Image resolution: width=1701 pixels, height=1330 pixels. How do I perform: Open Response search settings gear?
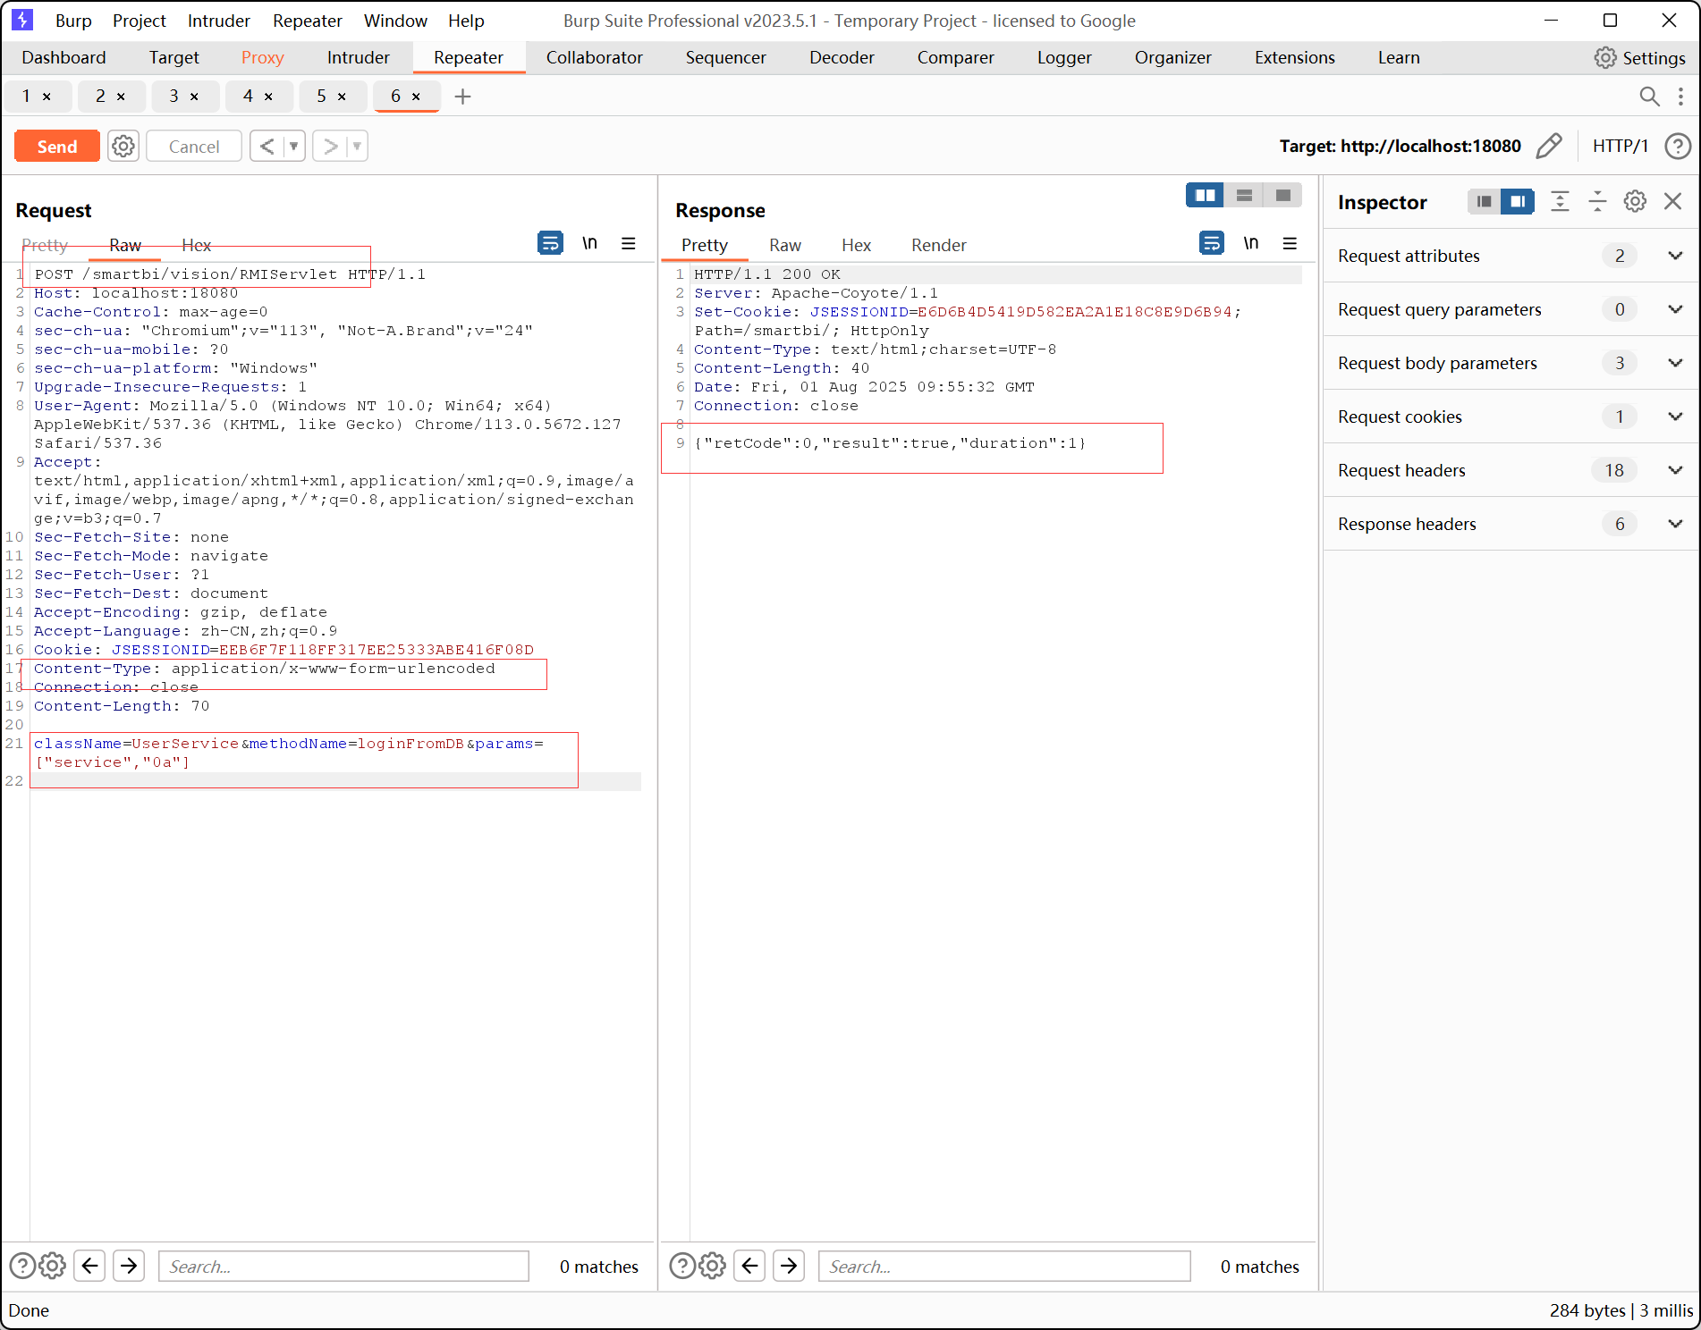(713, 1266)
